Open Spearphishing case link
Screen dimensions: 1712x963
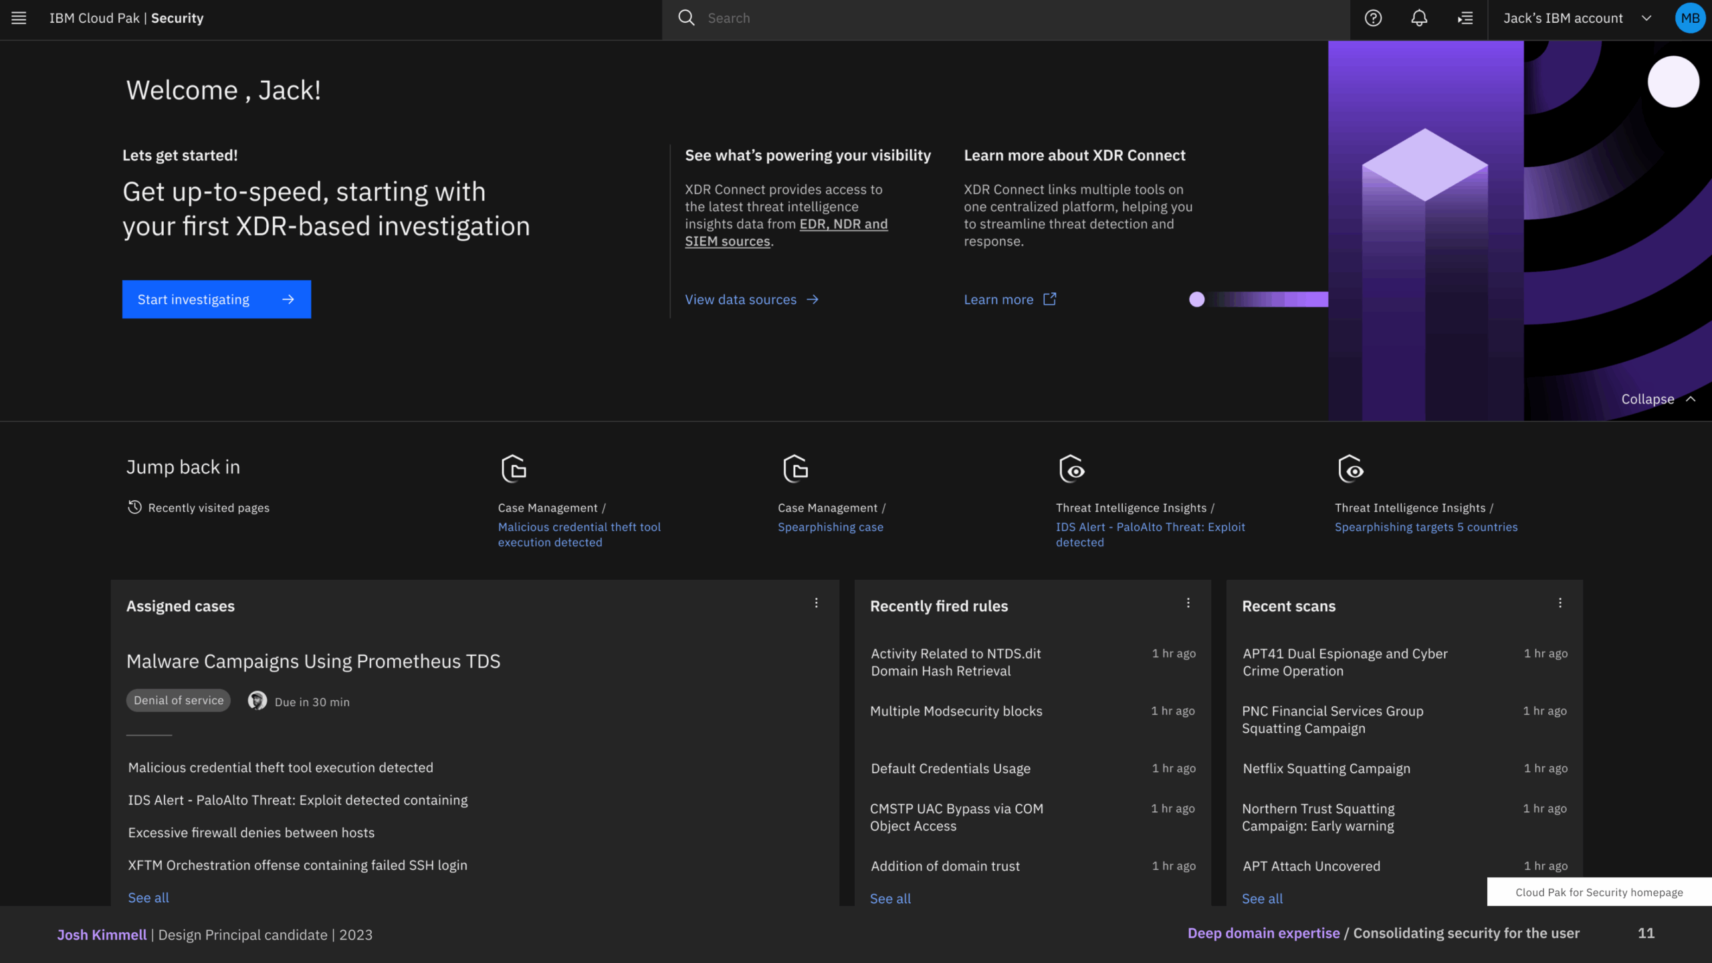coord(831,527)
